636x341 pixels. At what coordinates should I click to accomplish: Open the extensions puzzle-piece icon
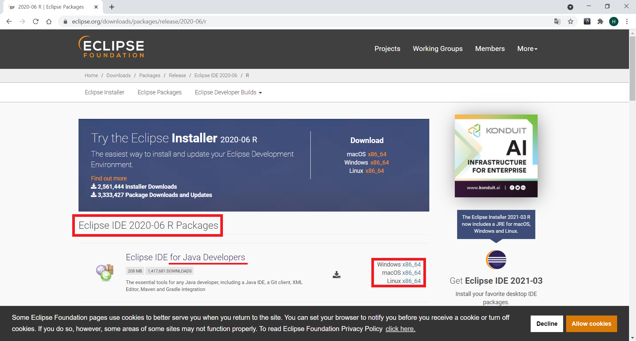[x=600, y=22]
